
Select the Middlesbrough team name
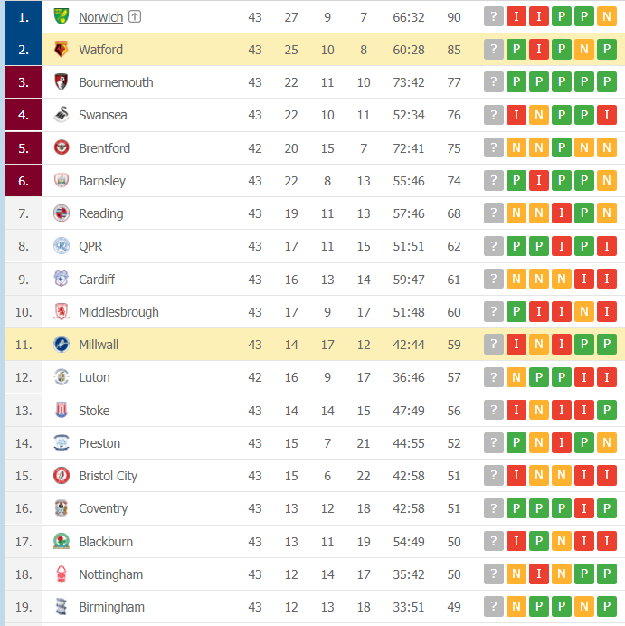click(x=118, y=312)
